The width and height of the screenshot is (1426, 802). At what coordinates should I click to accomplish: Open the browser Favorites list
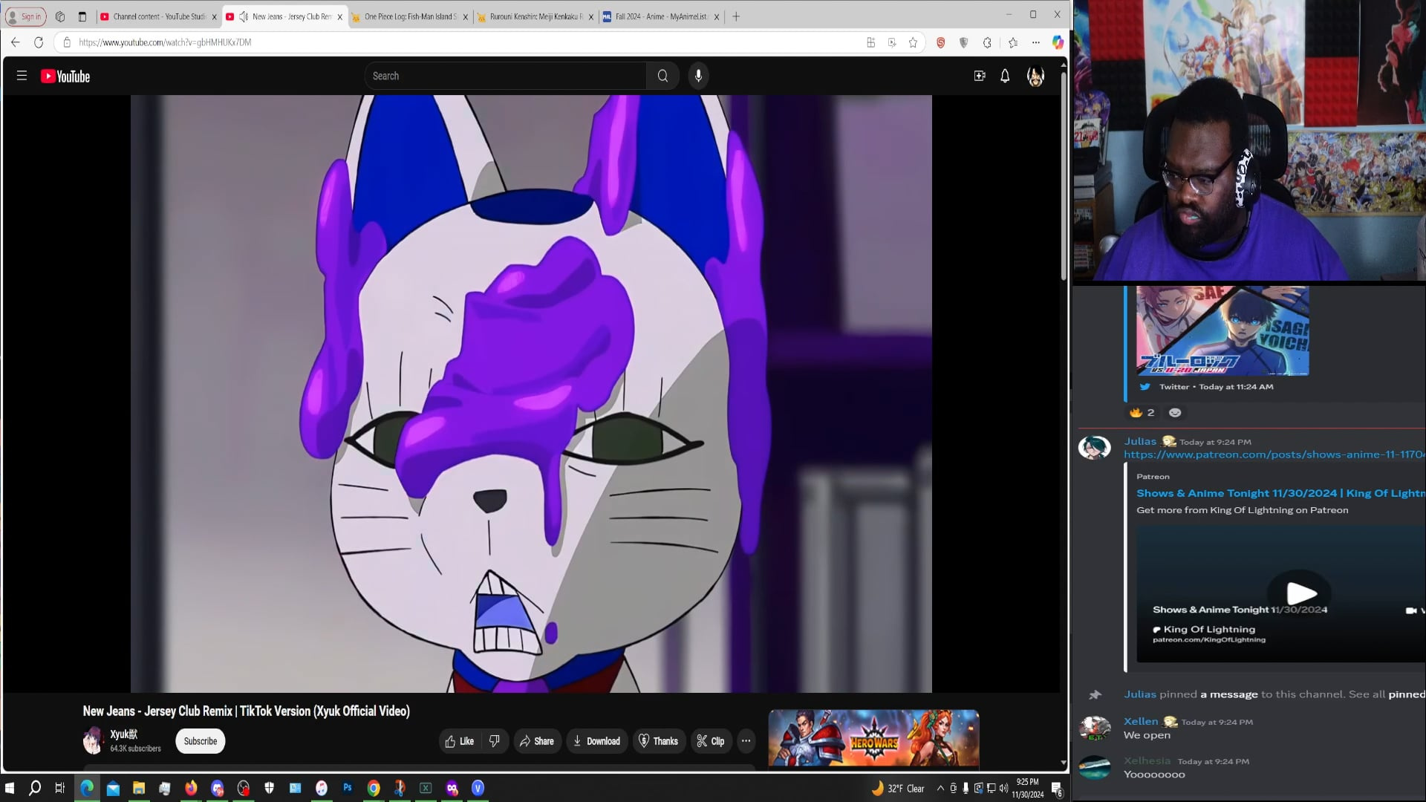pos(1013,42)
